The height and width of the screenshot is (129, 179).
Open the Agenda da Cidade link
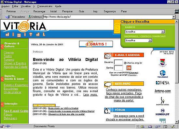pyautogui.click(x=16, y=67)
